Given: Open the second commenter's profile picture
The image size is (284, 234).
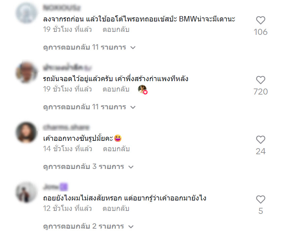Looking at the screenshot, I should [27, 72].
